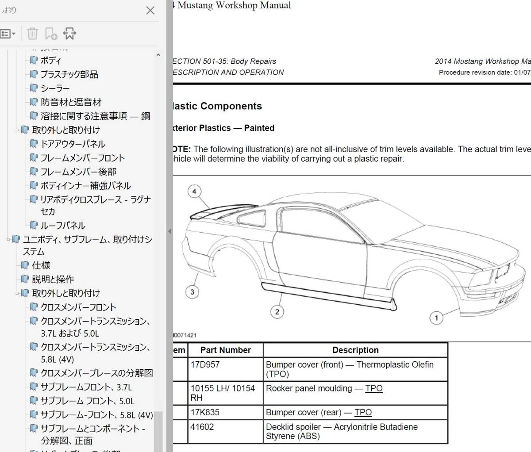
Task: Click the bookmark icon beside ドアアウターパネル
Action: 34,144
